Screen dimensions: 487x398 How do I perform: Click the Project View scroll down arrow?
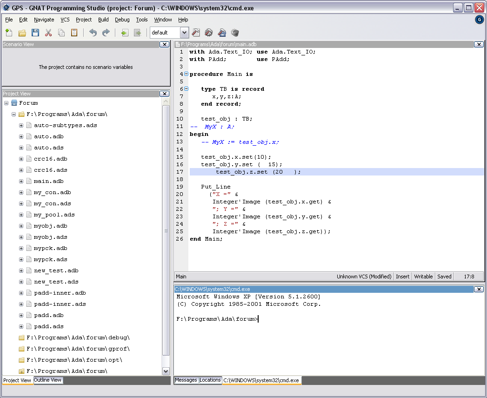[166, 371]
